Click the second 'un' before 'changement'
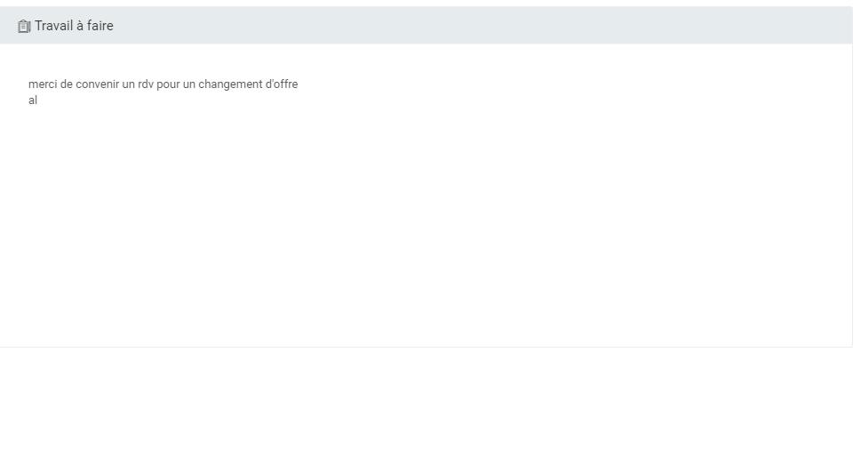 (189, 84)
